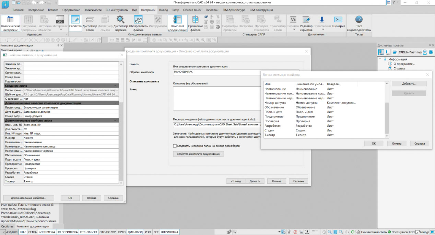This screenshot has height=235, width=435.
Task: Open the Транслятор слоёв tool
Action: coord(278,23)
